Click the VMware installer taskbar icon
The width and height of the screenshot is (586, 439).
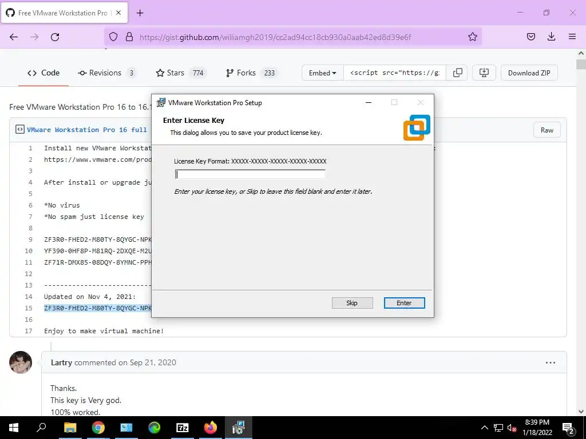(239, 428)
